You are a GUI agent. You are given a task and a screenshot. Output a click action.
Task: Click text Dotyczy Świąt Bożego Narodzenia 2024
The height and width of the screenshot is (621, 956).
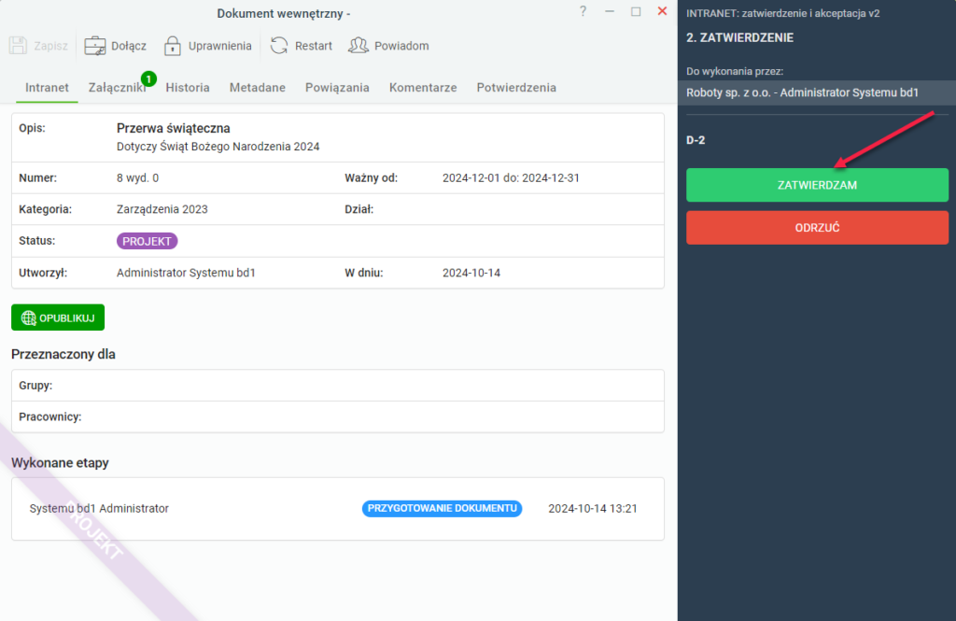coord(218,147)
